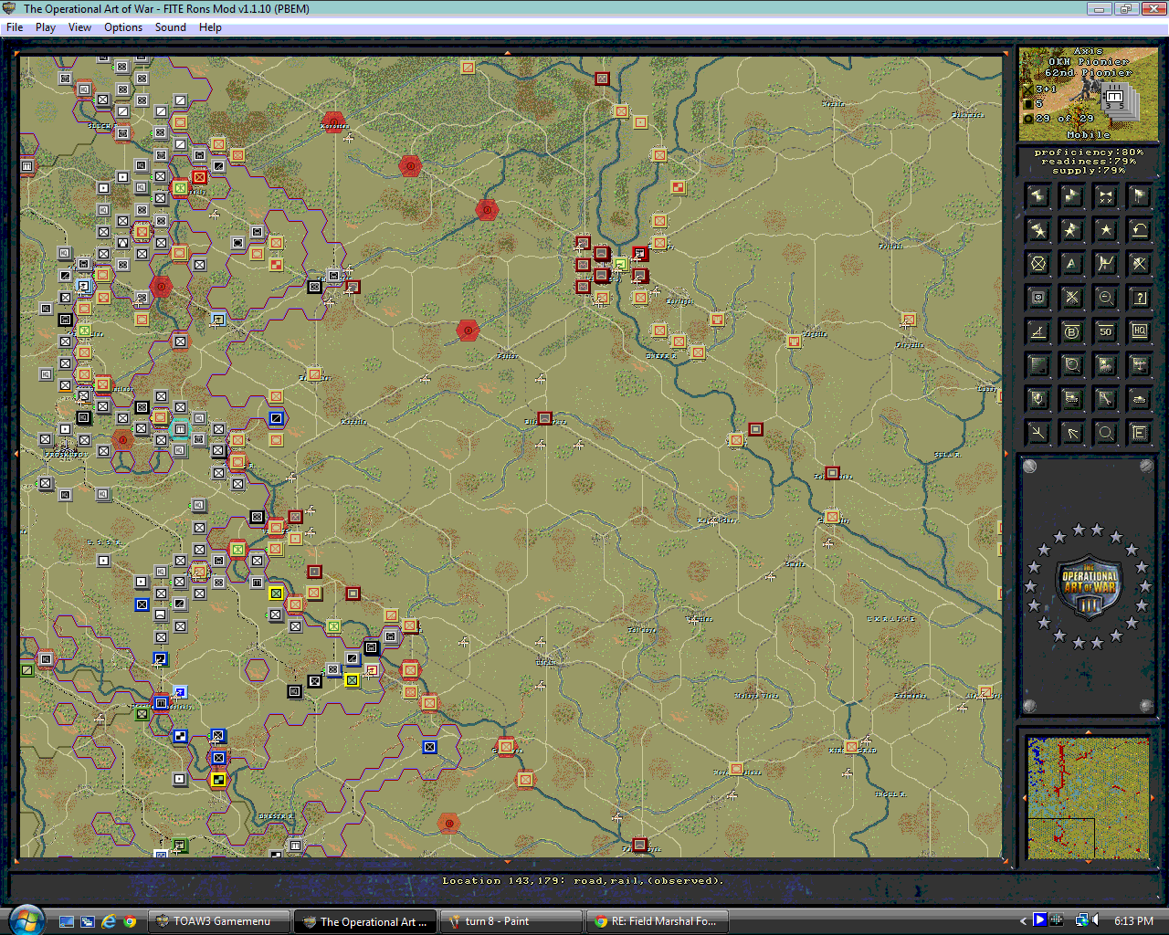Click the lone star icon button
The image size is (1169, 935).
point(1105,230)
